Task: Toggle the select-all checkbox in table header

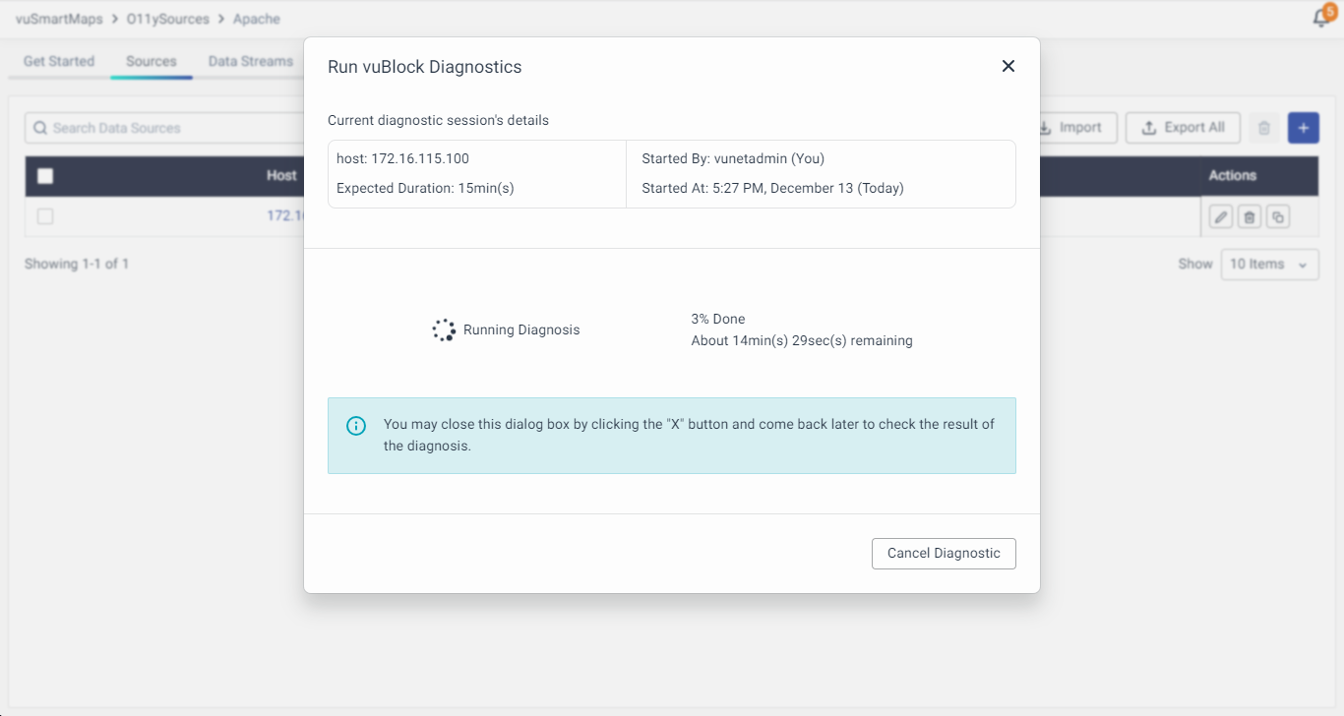Action: click(x=45, y=176)
